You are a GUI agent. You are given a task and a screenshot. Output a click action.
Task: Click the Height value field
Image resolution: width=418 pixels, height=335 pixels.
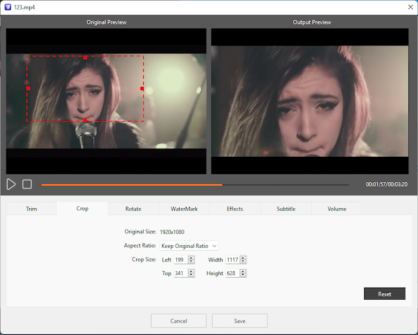(x=232, y=273)
